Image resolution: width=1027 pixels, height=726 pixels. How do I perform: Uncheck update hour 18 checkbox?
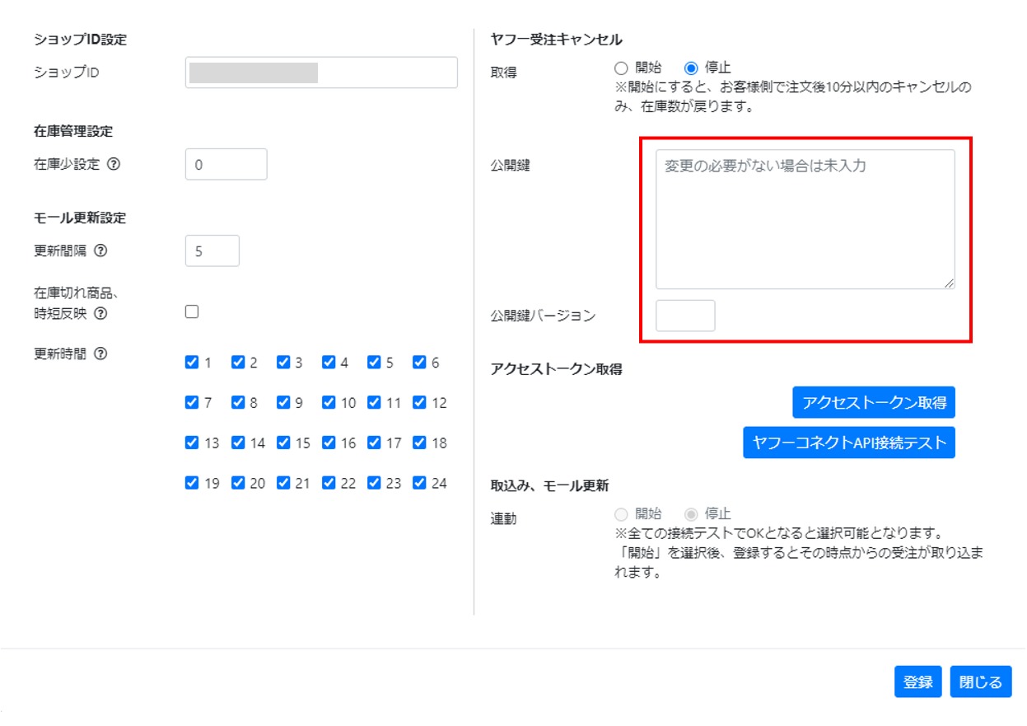coord(419,443)
